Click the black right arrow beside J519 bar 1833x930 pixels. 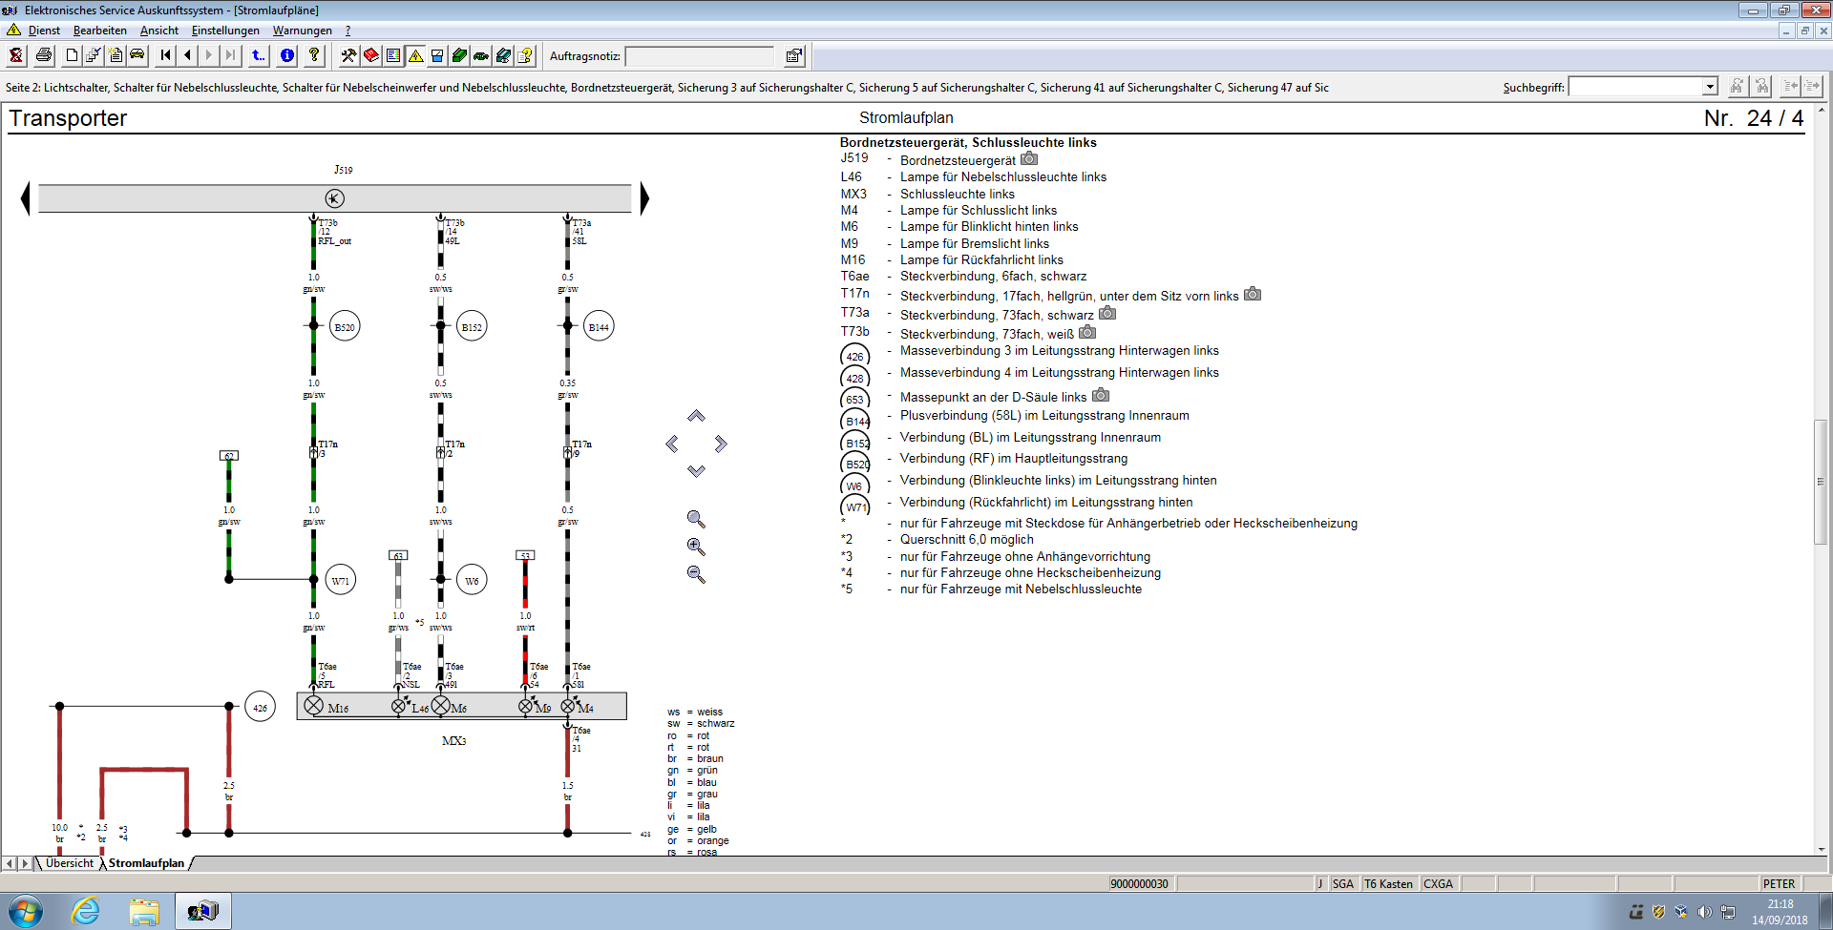(644, 198)
